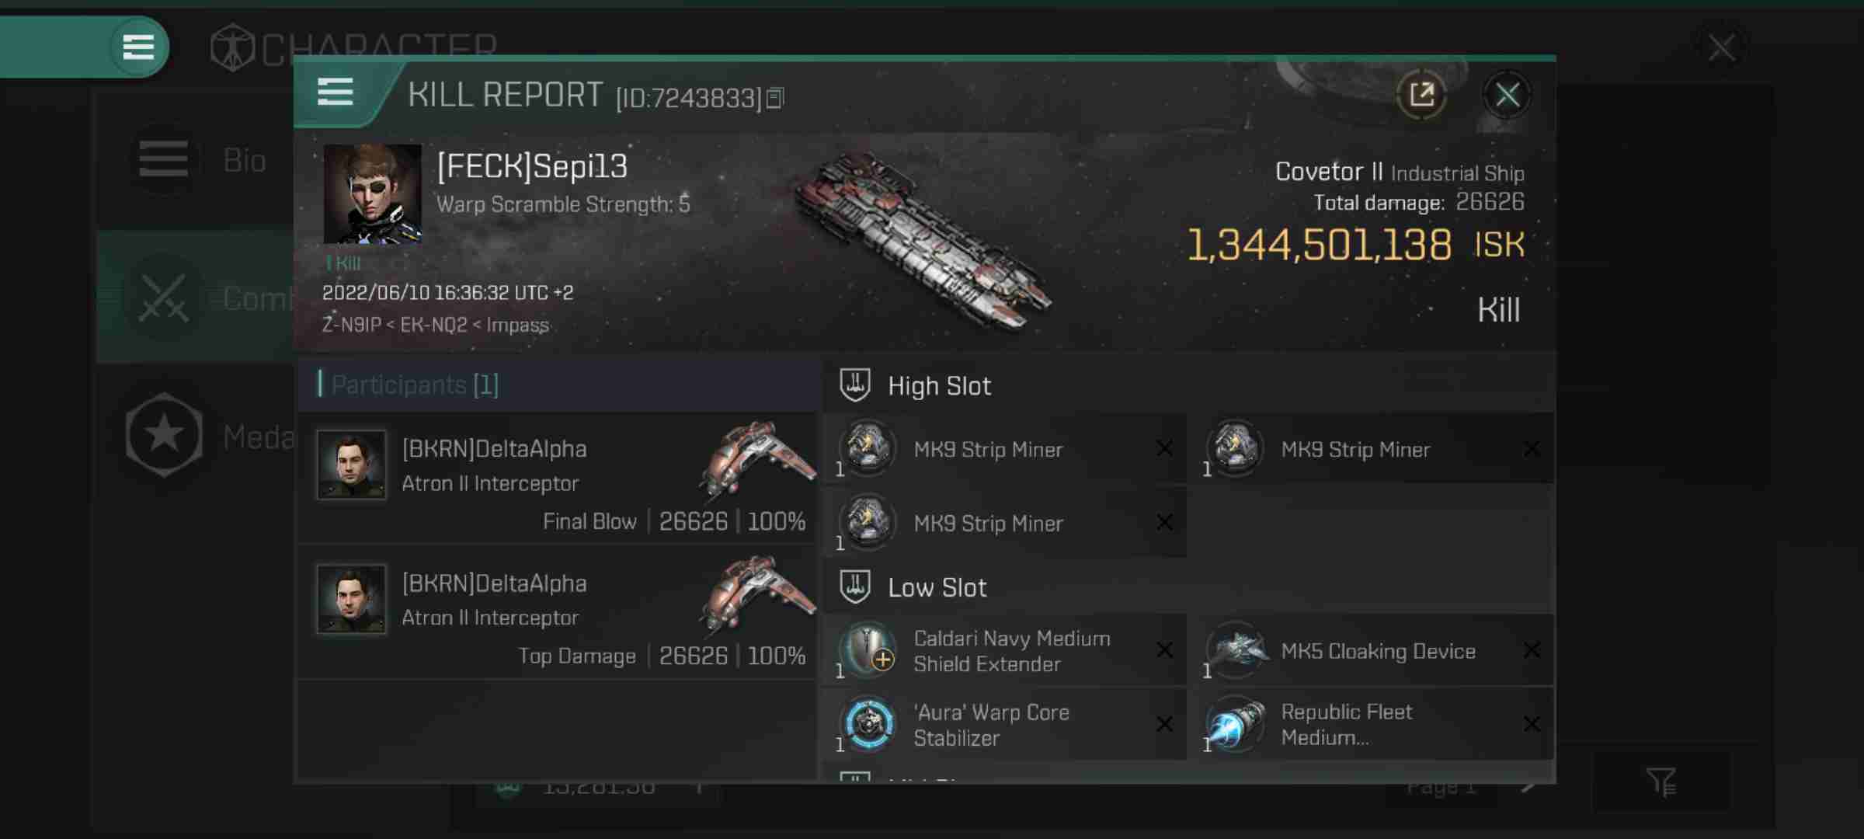Click the High Slot shield icon
1864x839 pixels.
pyautogui.click(x=854, y=385)
